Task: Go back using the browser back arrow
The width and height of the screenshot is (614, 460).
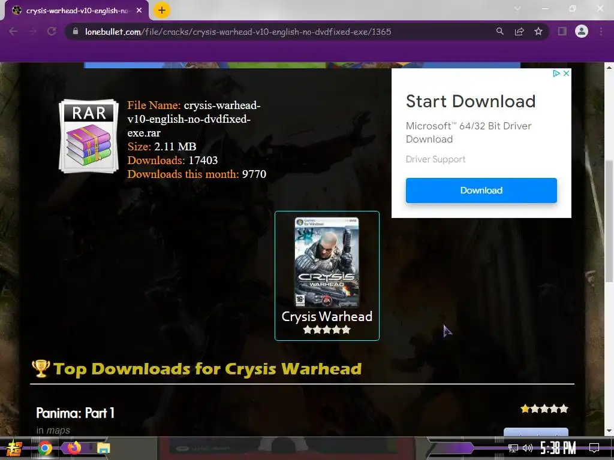Action: point(13,31)
